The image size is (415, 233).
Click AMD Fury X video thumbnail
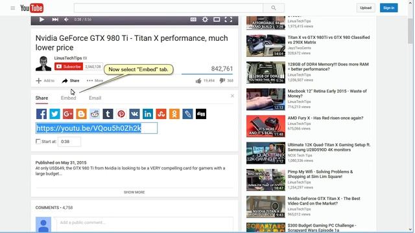pos(266,126)
